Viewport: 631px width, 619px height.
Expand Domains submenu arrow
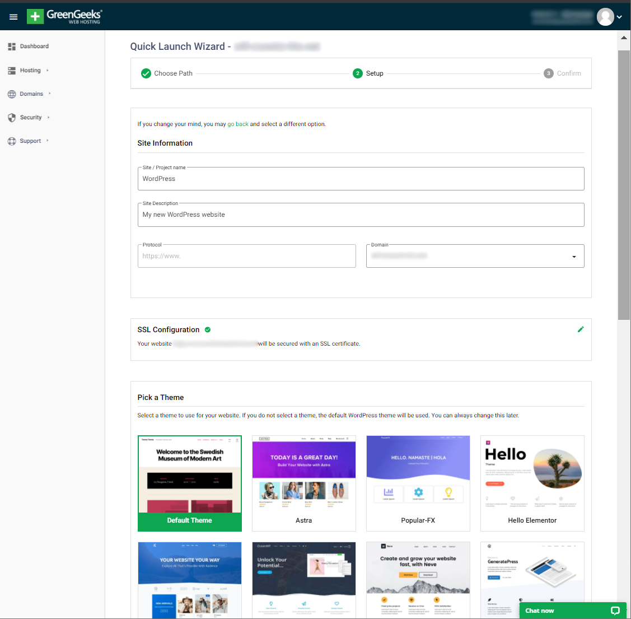pos(50,94)
